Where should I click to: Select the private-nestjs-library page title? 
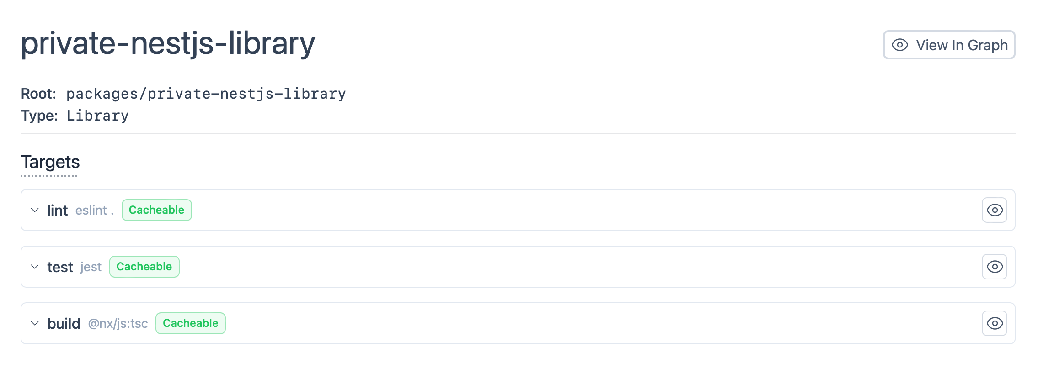pos(168,44)
